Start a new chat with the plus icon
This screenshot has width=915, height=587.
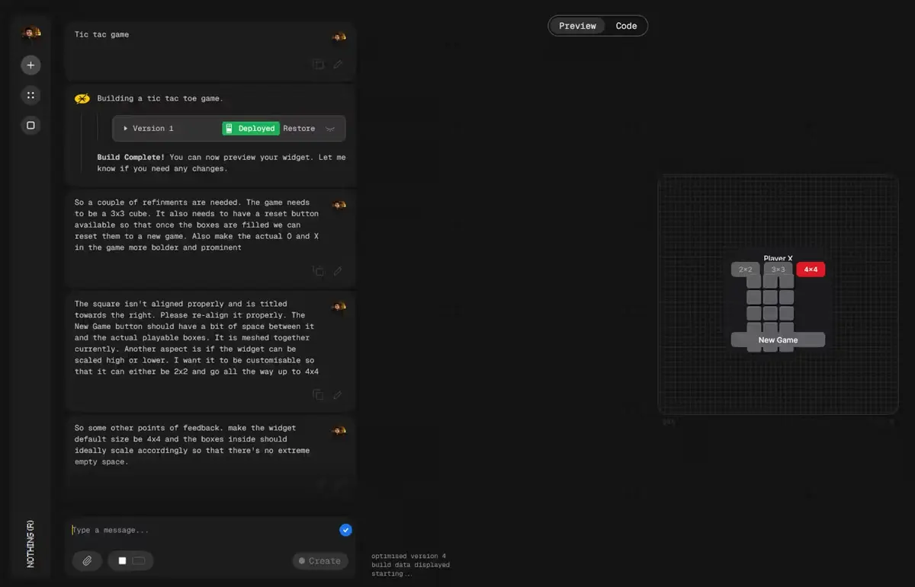pyautogui.click(x=30, y=65)
